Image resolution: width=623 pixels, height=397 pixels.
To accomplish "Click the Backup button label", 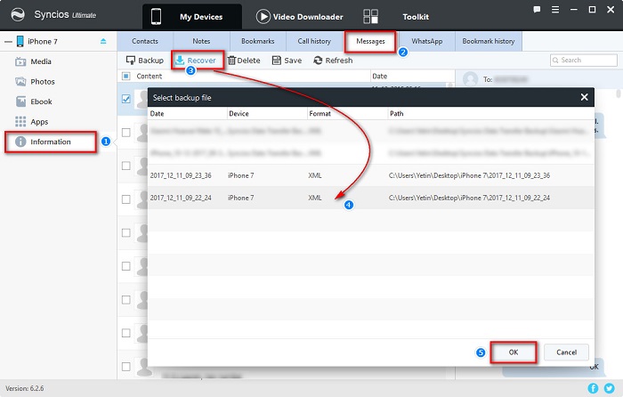I will [x=150, y=61].
